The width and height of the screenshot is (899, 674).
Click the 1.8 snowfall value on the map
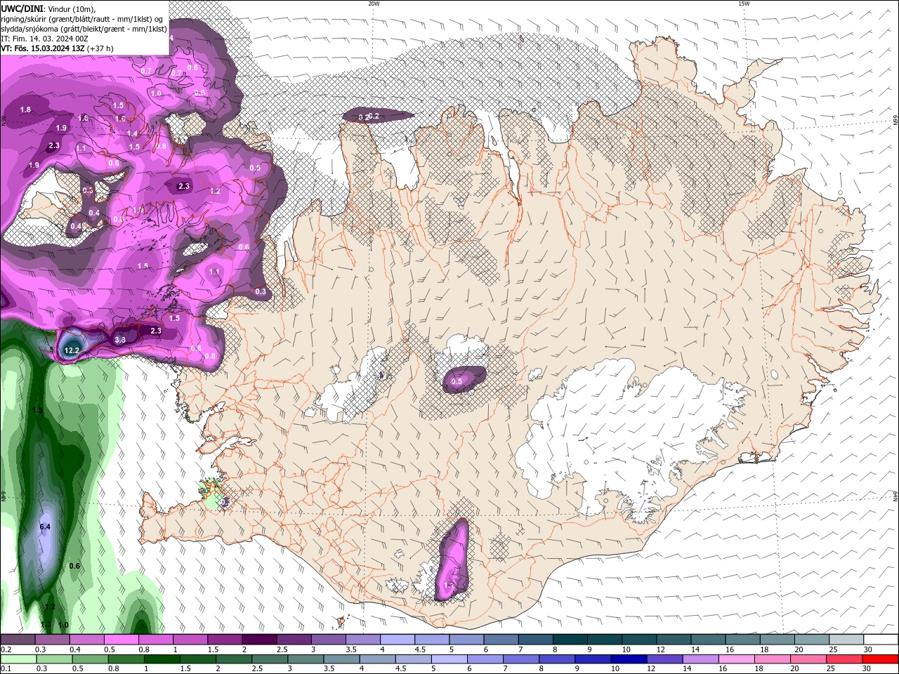pyautogui.click(x=25, y=110)
